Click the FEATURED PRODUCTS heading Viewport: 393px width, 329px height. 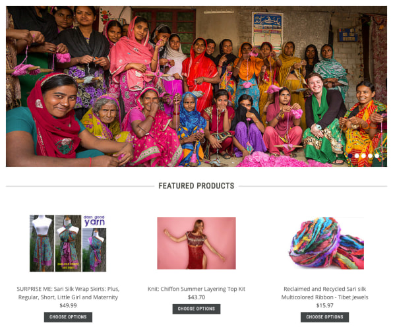196,186
